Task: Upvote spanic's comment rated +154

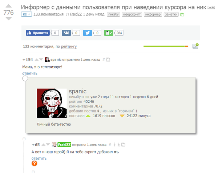Action: click(36, 60)
